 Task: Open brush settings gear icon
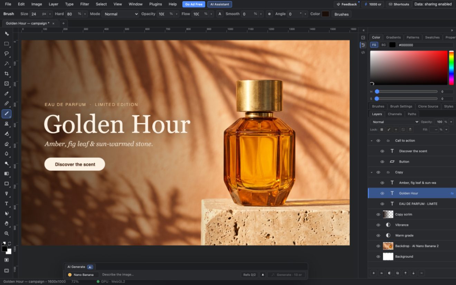269,14
